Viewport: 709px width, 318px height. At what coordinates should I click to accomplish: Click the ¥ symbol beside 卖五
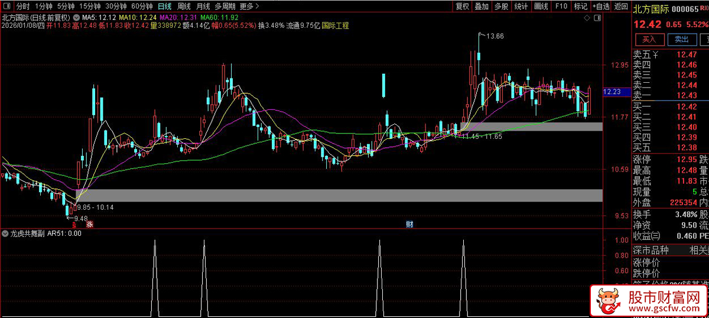click(x=655, y=55)
